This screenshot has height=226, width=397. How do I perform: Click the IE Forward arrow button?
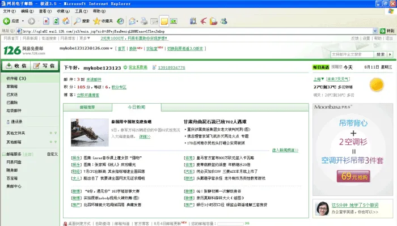pyautogui.click(x=31, y=21)
